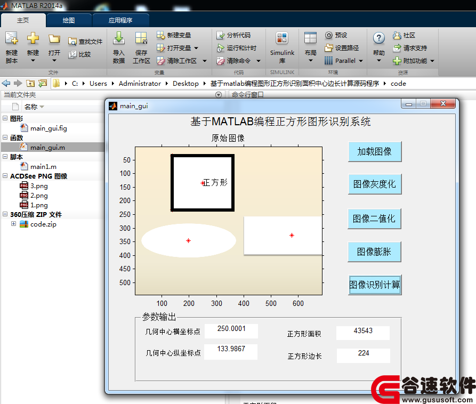Expand the code.zip archive node
The width and height of the screenshot is (476, 404).
point(13,224)
